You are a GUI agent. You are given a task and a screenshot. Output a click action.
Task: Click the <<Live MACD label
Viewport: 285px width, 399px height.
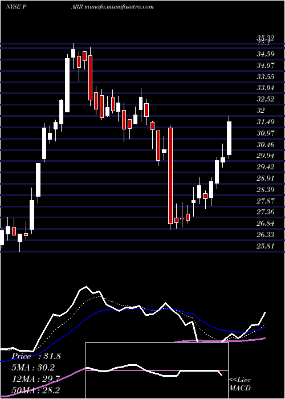tap(240, 384)
